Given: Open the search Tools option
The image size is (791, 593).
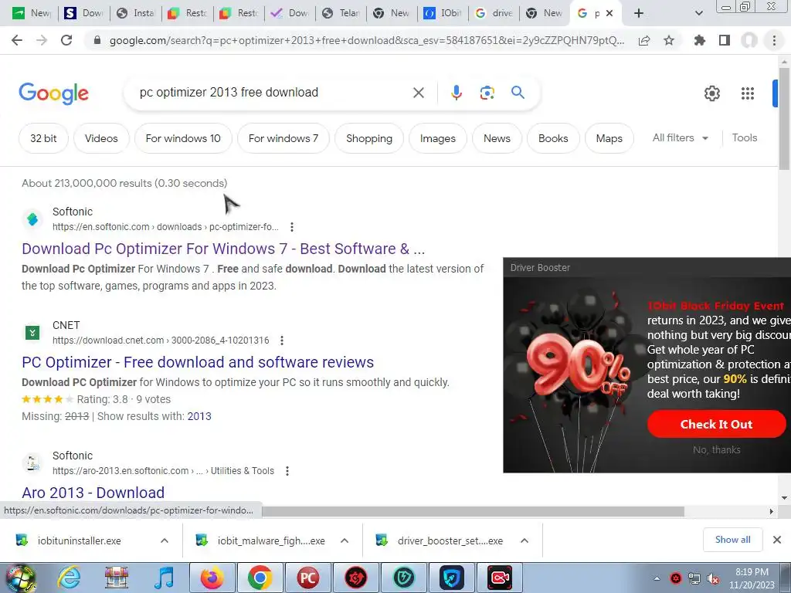Looking at the screenshot, I should [745, 137].
